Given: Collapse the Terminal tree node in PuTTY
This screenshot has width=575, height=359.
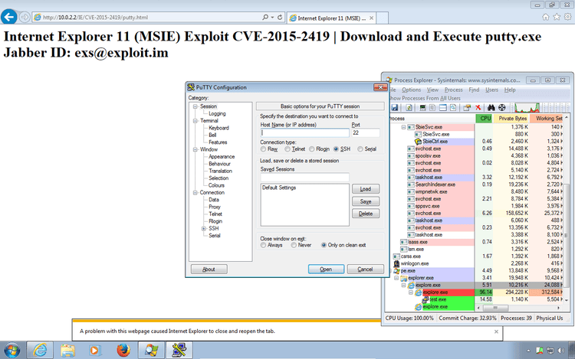Looking at the screenshot, I should point(195,121).
